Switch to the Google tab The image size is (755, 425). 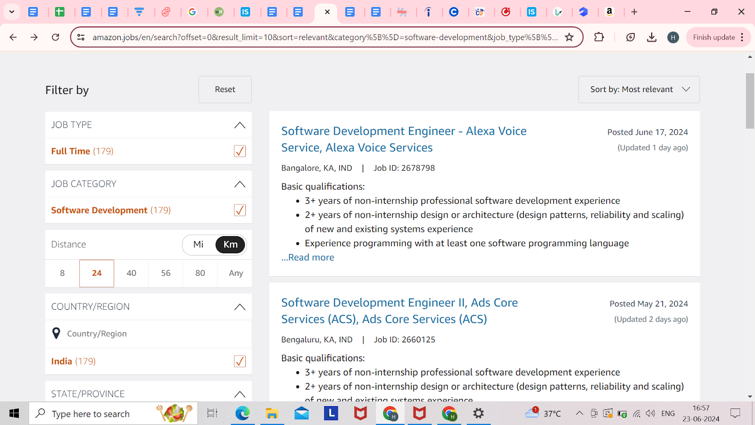pos(192,12)
